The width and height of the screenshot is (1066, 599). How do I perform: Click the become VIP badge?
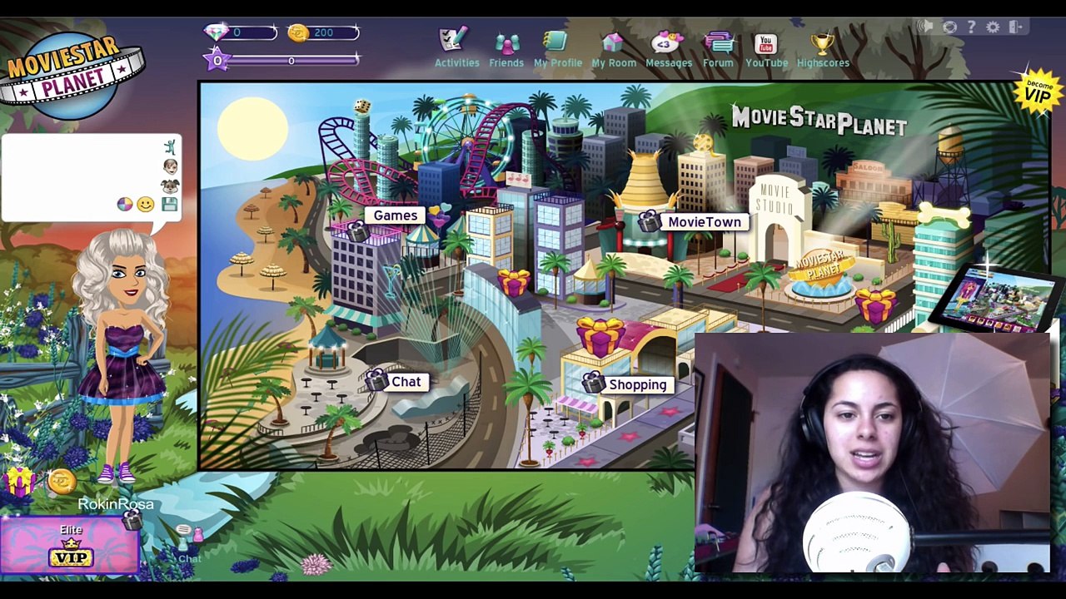[x=1037, y=92]
